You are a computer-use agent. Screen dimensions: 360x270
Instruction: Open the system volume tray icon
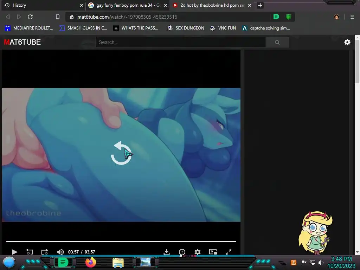[x=321, y=262]
